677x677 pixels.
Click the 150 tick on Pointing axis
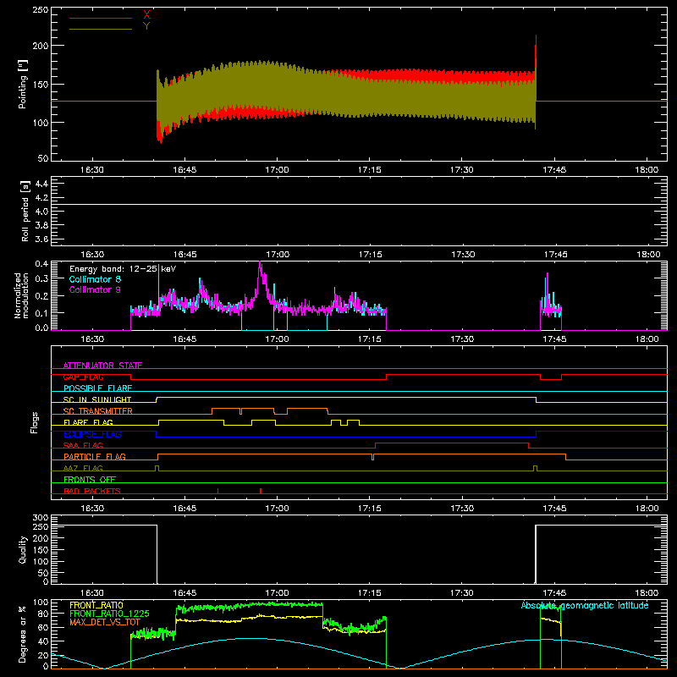pos(41,84)
